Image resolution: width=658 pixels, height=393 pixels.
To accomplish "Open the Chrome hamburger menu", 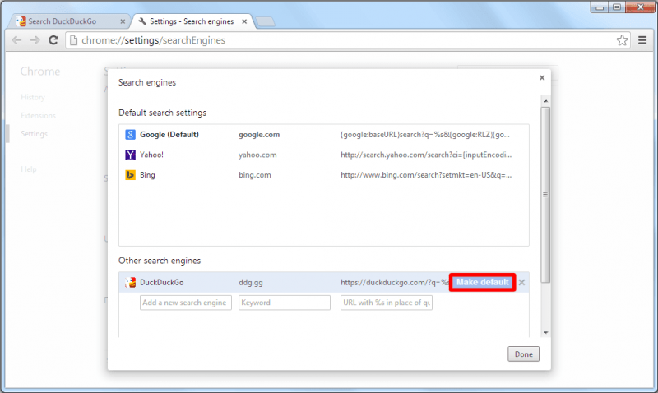I will (642, 40).
